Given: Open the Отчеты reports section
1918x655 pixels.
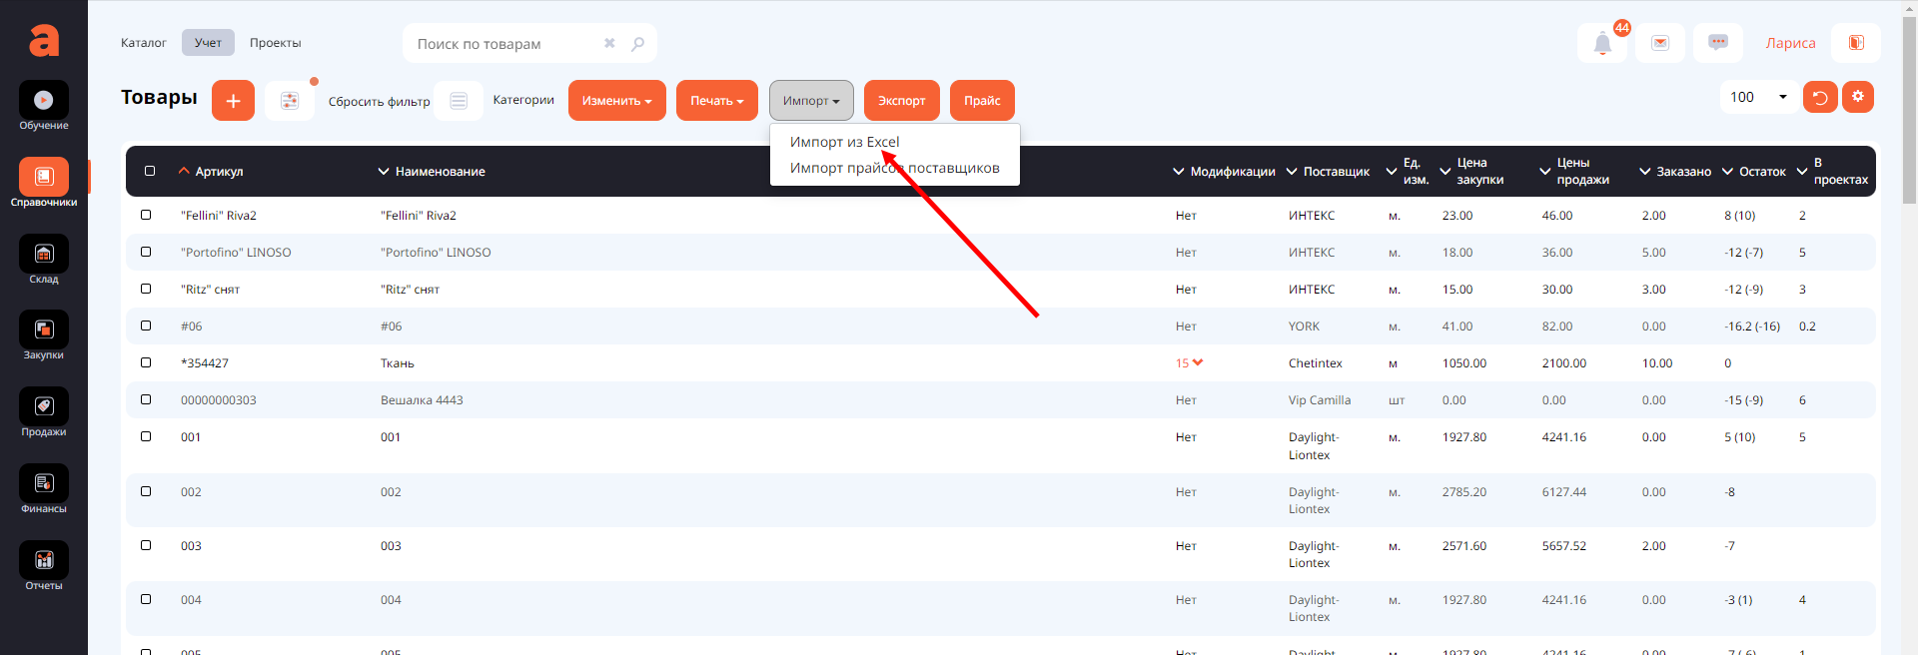Looking at the screenshot, I should 44,561.
